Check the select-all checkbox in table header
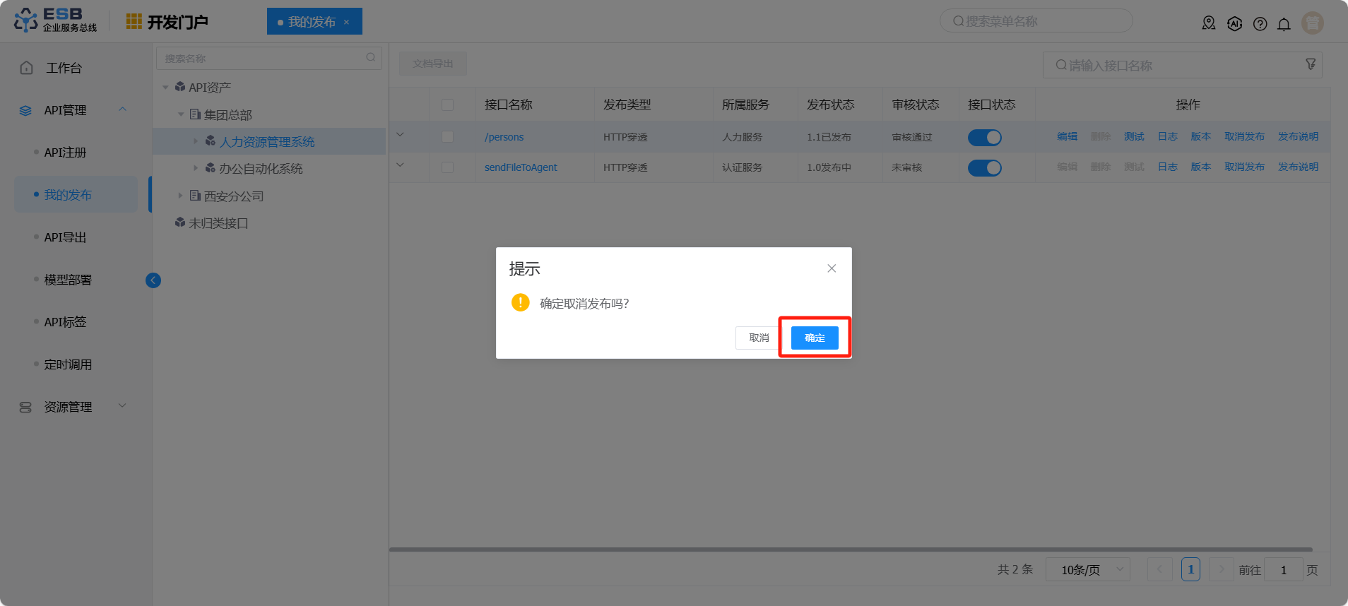 pos(447,105)
